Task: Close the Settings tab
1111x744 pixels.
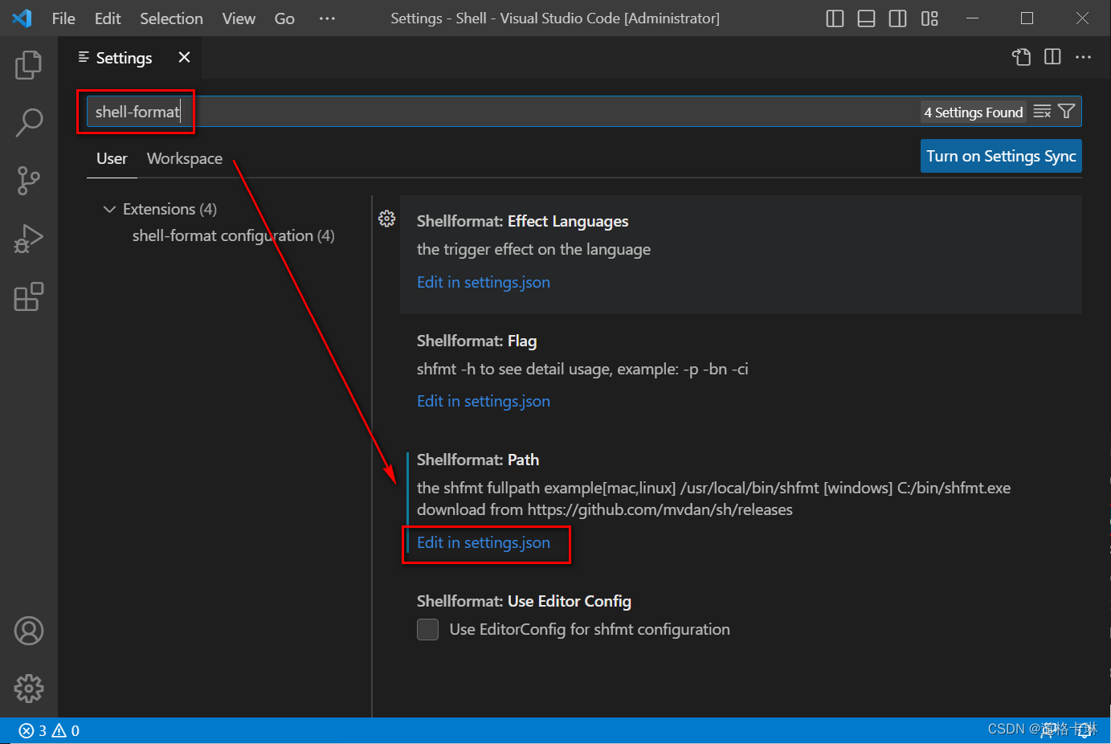Action: pos(184,57)
